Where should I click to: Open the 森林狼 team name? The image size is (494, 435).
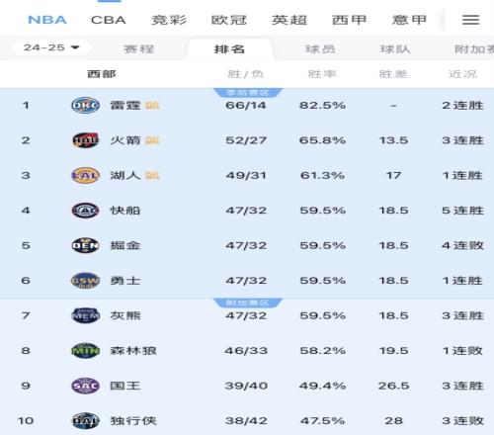coord(133,351)
